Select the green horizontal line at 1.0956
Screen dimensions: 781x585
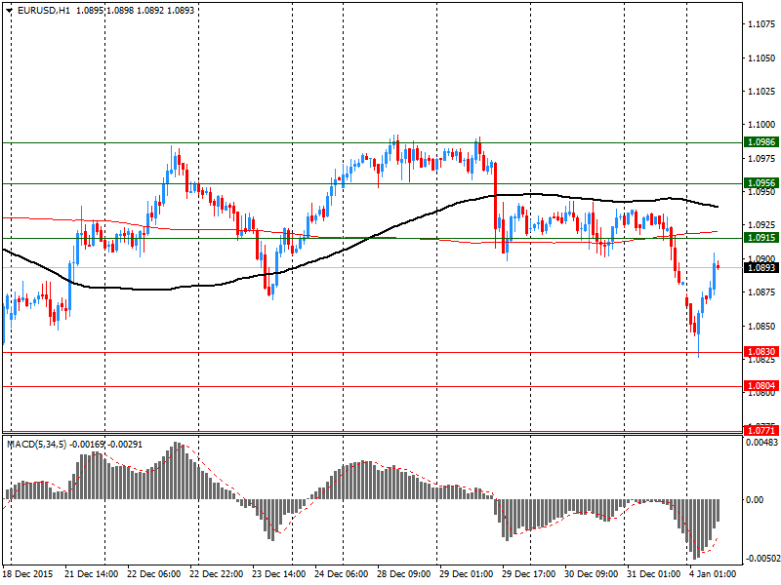(372, 183)
